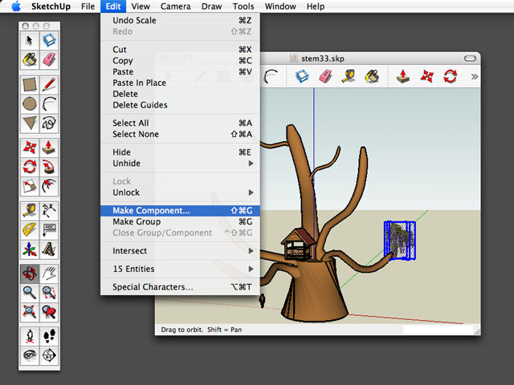Viewport: 514px width, 385px height.
Task: Click Tape Measure icon in stem33.skp toolbar
Action: (x=349, y=76)
